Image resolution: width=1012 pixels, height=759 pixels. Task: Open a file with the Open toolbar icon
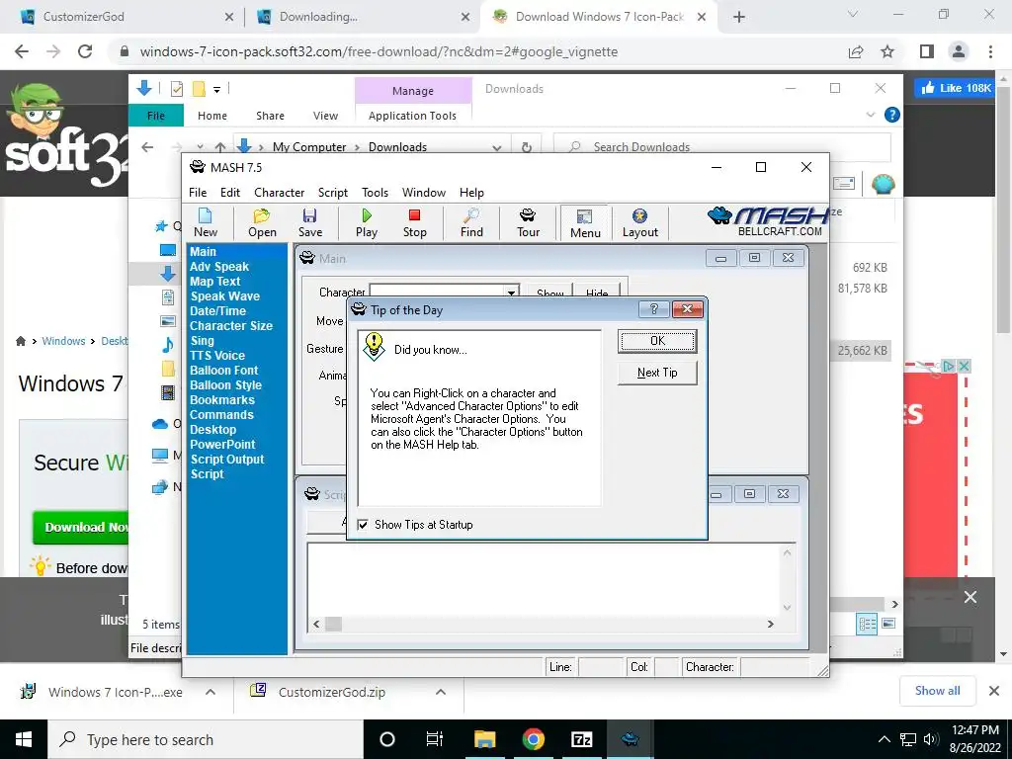pyautogui.click(x=262, y=223)
